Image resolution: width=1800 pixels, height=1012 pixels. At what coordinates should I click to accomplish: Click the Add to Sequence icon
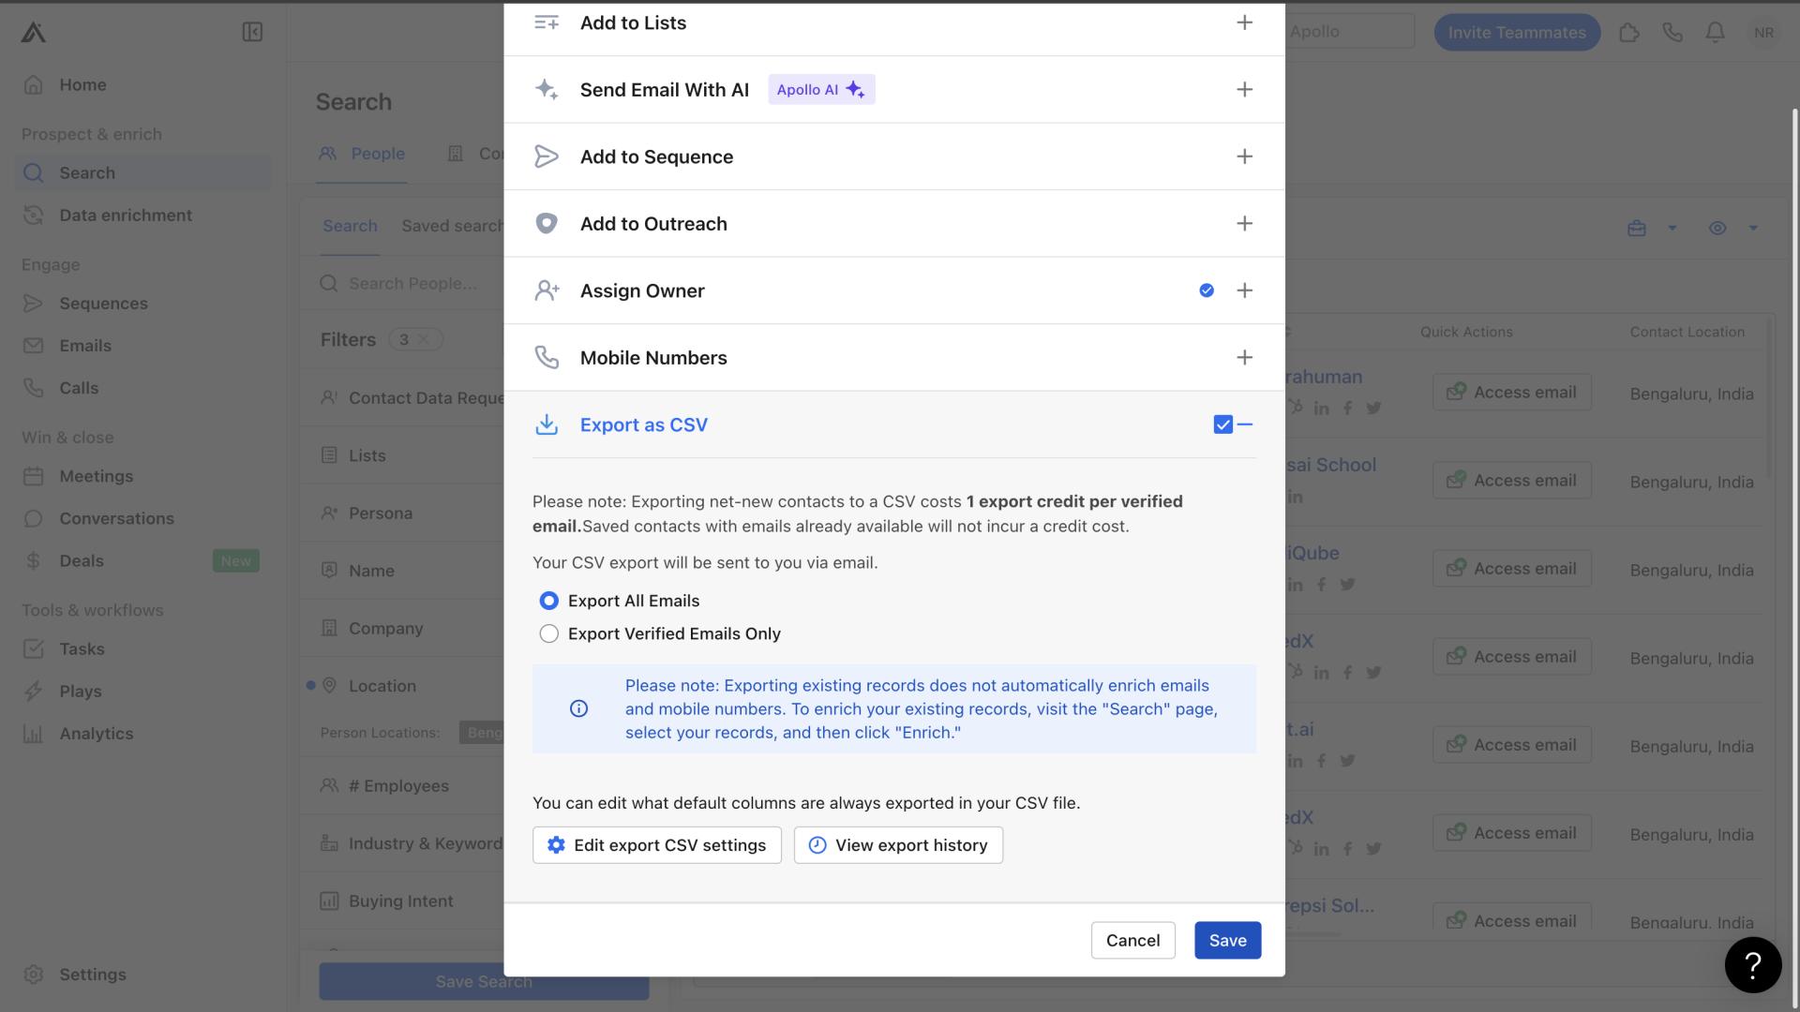click(546, 156)
